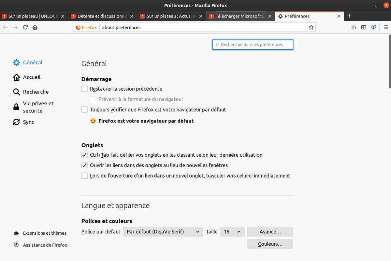
Task: Toggle 'Prévenir à la fermeture du navigateur'
Action: coord(93,99)
